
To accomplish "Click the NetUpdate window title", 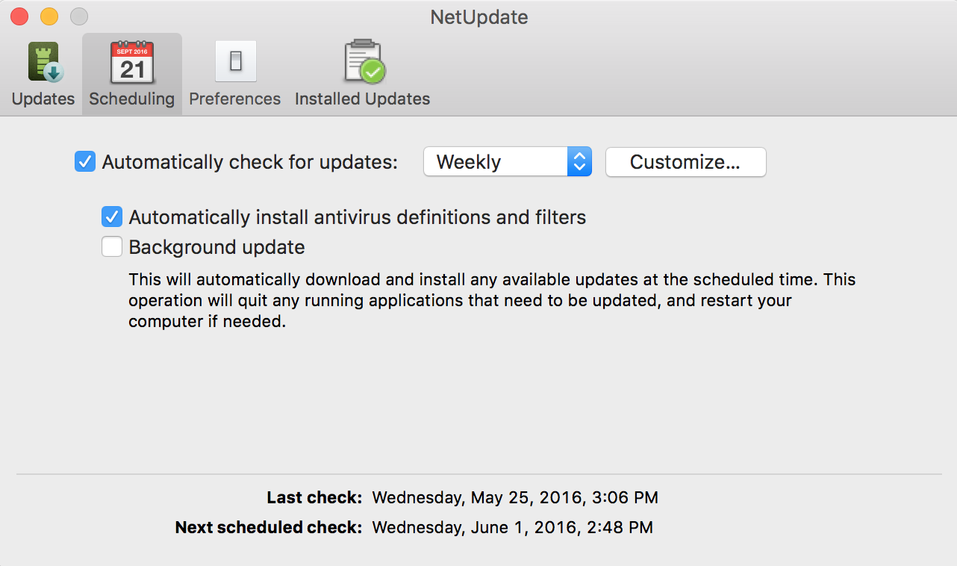I will pos(479,17).
